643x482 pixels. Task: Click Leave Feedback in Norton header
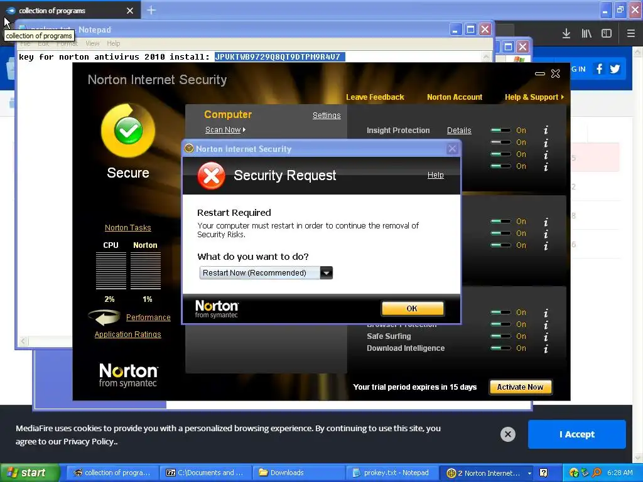coord(375,97)
